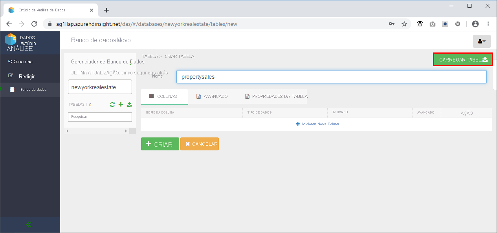Refresh the tables list with the green refresh icon
This screenshot has width=497, height=233.
[113, 105]
